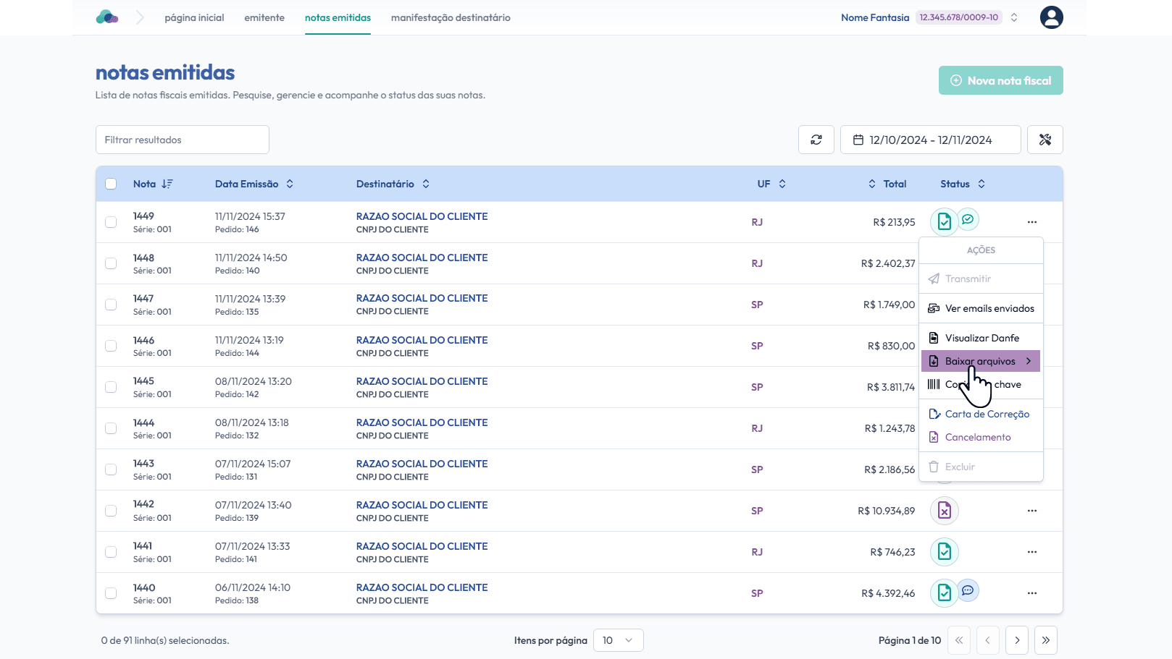
Task: Check the row for nota 1445
Action: coord(111,387)
